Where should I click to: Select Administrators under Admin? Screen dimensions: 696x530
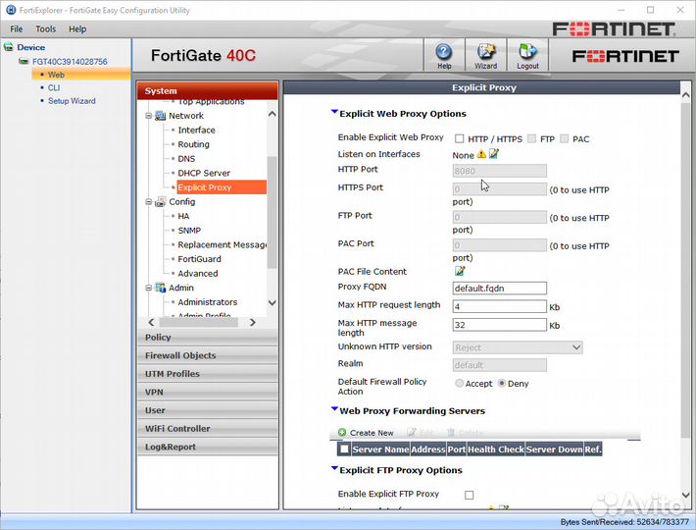click(207, 301)
